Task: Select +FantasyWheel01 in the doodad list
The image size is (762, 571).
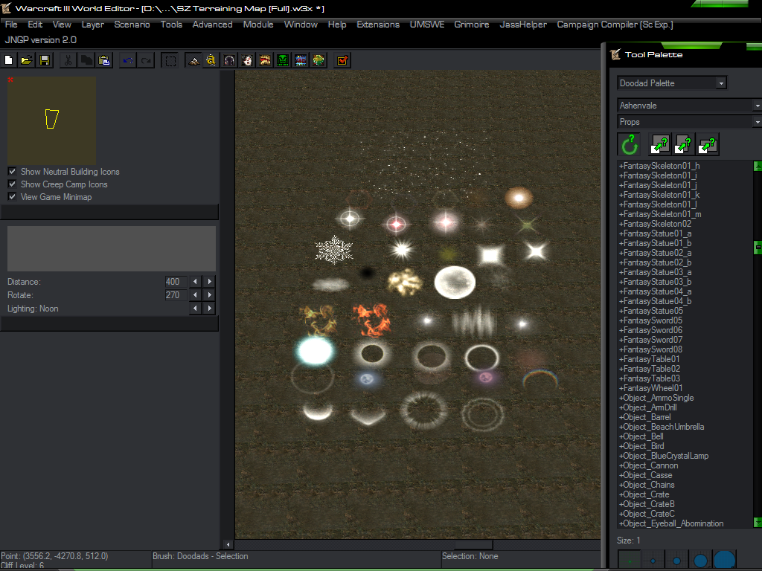Action: tap(650, 388)
